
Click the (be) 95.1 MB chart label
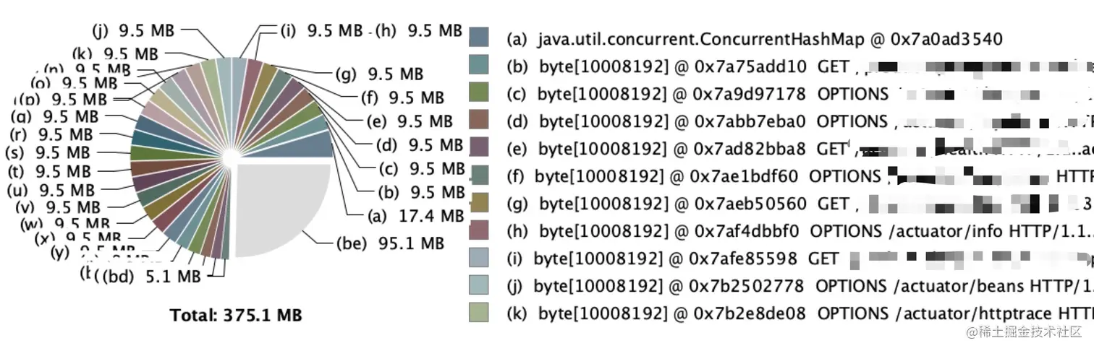[x=391, y=244]
